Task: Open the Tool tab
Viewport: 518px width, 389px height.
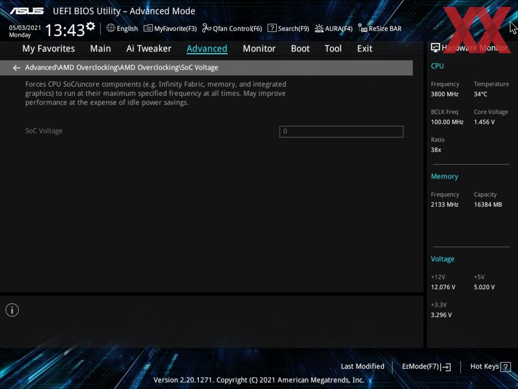Action: 333,48
